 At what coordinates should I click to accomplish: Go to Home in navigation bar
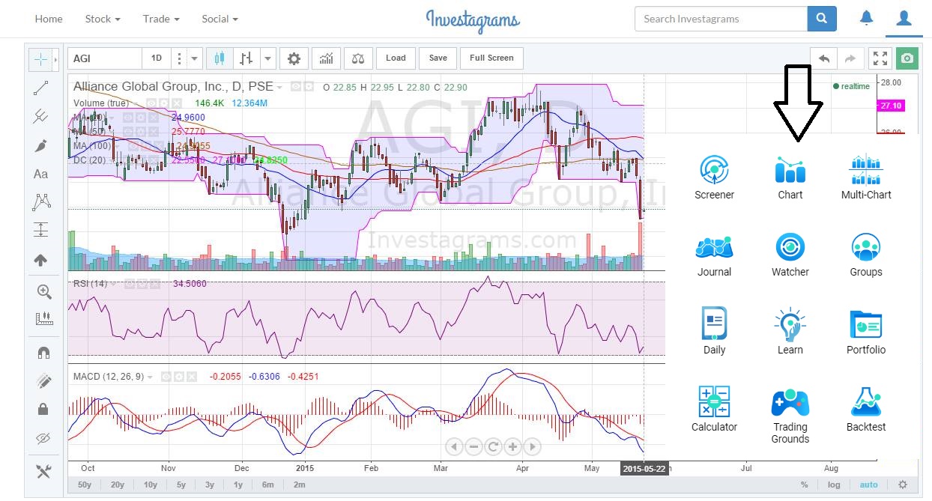pos(49,19)
